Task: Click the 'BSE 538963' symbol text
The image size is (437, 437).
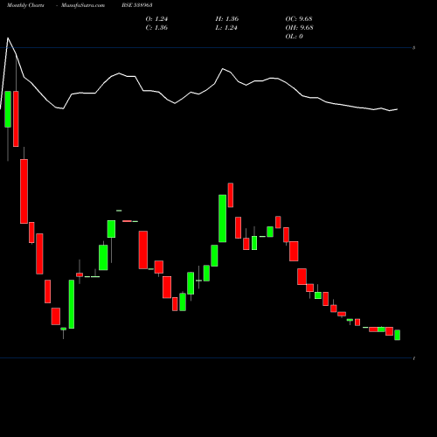Action: pyautogui.click(x=137, y=5)
